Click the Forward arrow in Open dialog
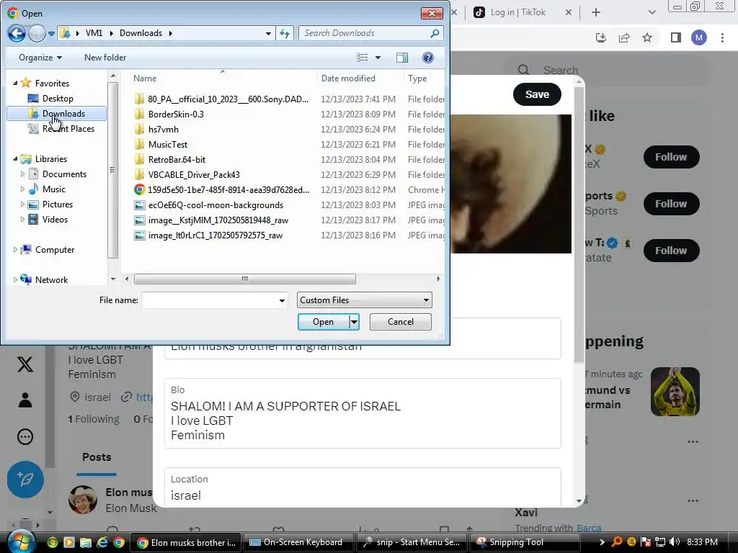738x553 pixels. [x=36, y=33]
